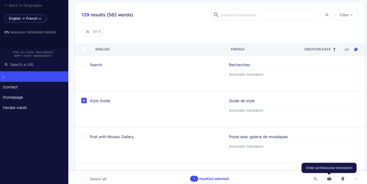Click the Search source text in first row
This screenshot has width=367, height=184.
(96, 65)
